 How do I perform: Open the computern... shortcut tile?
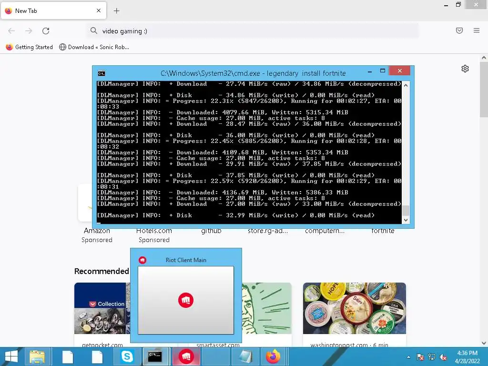click(x=325, y=231)
